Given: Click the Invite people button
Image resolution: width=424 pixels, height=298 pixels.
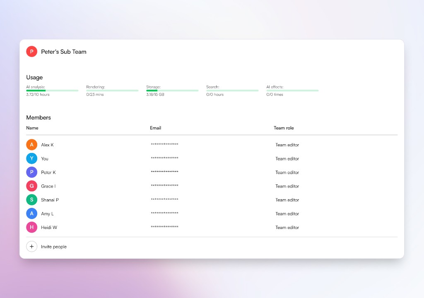Looking at the screenshot, I should pos(54,246).
